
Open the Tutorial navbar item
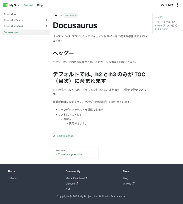[x=28, y=5]
